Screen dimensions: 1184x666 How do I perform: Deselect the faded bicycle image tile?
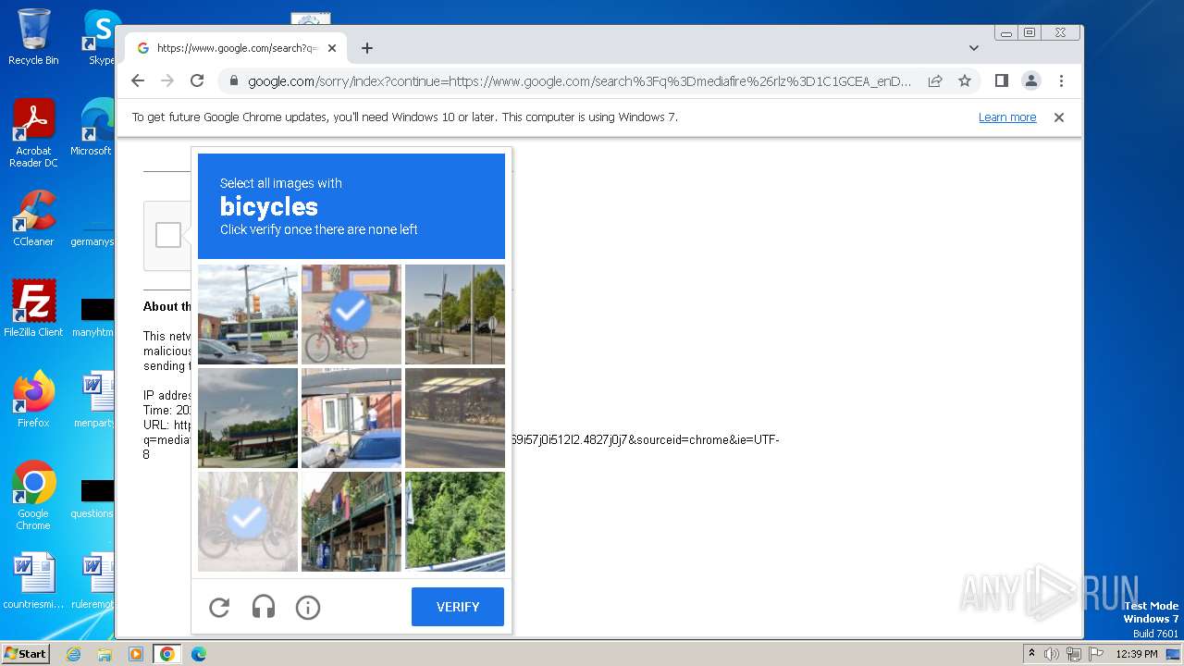pyautogui.click(x=248, y=522)
